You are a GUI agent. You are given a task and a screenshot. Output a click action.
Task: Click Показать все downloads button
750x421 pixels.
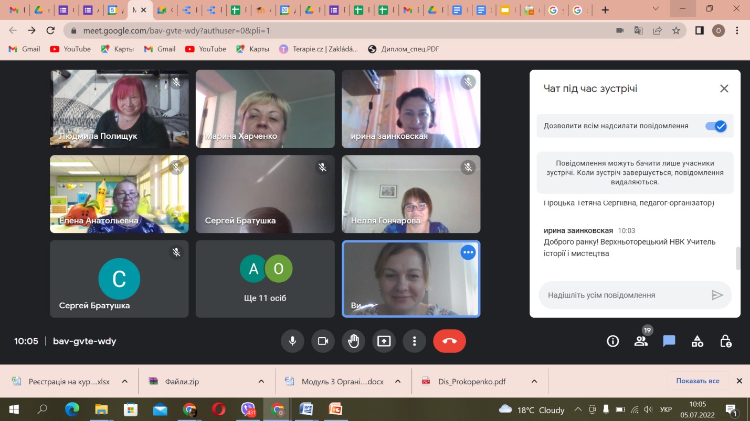point(698,381)
